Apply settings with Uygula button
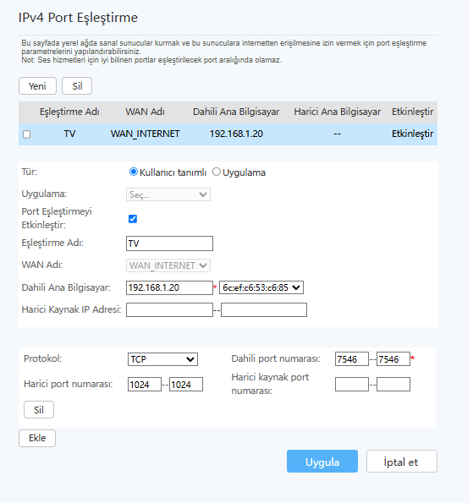 pos(322,462)
